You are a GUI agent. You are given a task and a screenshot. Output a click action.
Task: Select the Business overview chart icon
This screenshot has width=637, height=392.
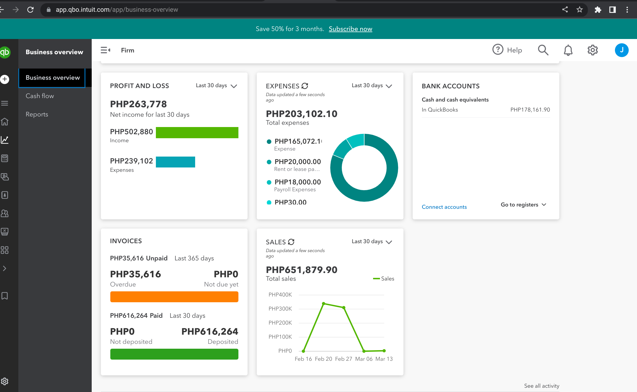5,140
